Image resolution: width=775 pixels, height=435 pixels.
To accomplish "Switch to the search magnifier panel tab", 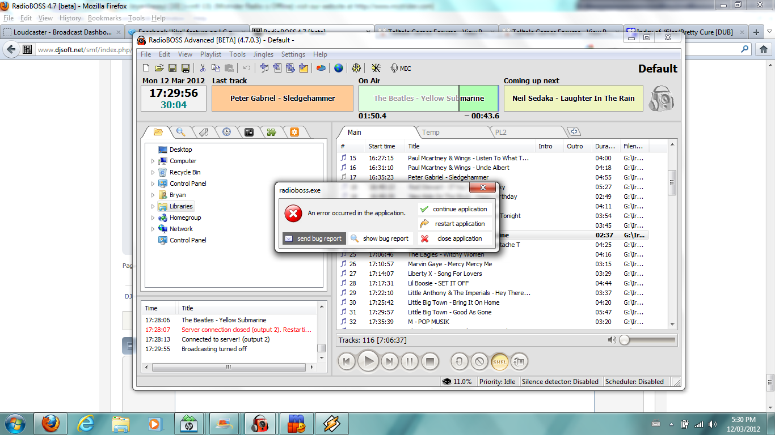I will [181, 132].
